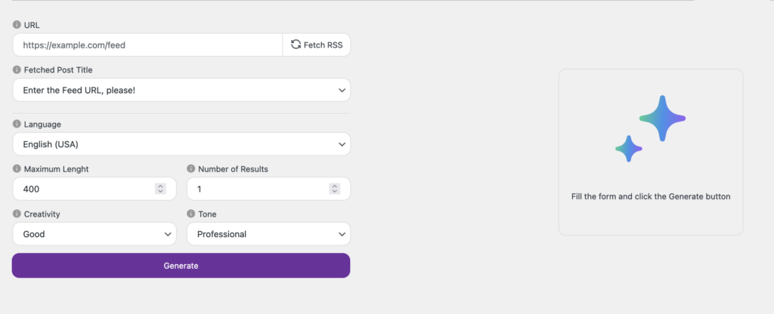Click the Number of Results info icon
This screenshot has height=314, width=774.
190,169
